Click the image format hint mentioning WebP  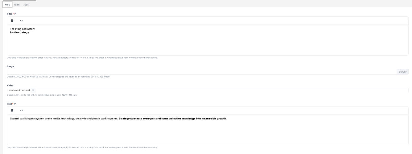tap(58, 77)
